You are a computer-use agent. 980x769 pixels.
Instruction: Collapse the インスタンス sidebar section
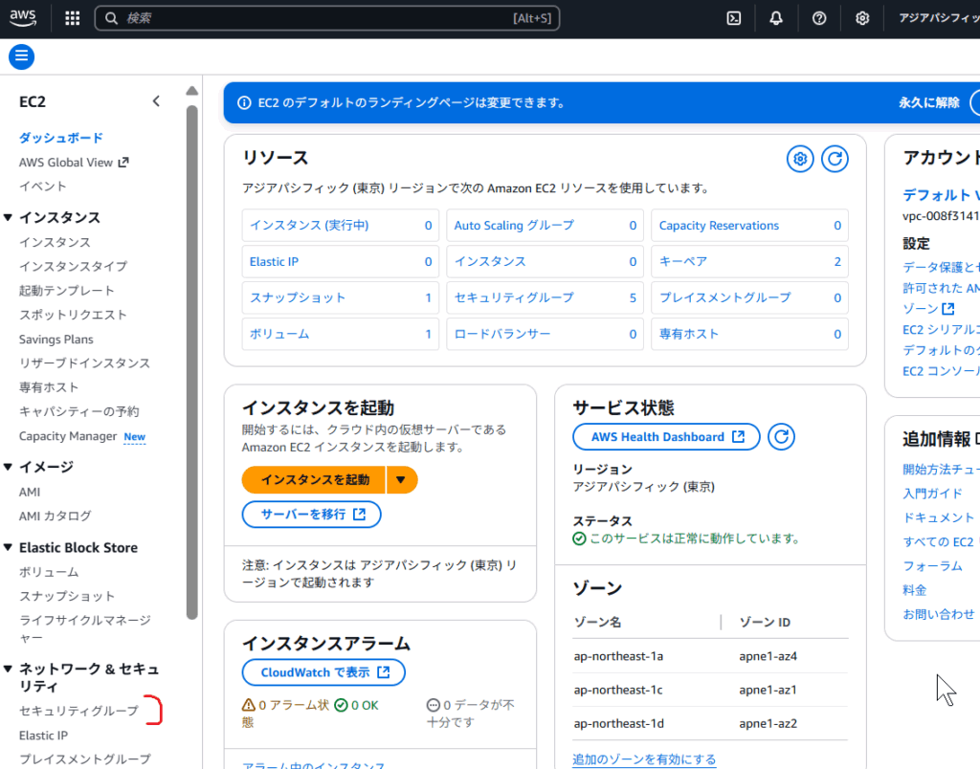(9, 218)
